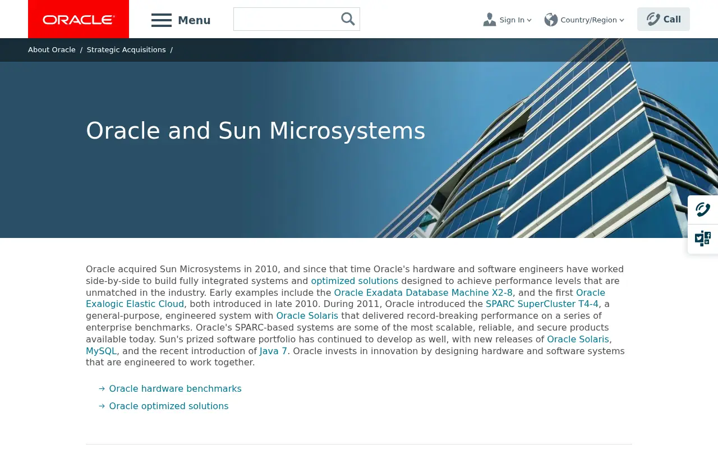Expand the Country/Region dropdown chevron
Screen dimensions: 718x449
[622, 20]
